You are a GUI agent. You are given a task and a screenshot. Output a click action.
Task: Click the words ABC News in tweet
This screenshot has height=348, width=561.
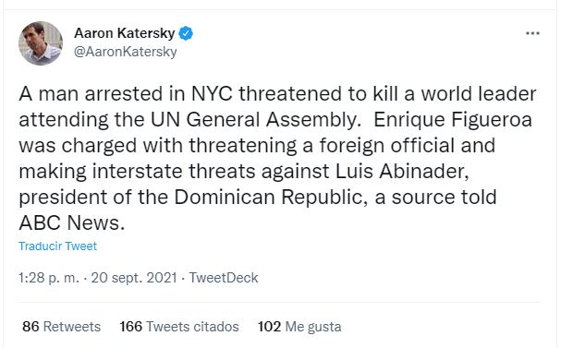coord(71,222)
